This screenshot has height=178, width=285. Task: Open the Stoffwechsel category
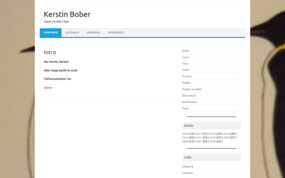190,102
